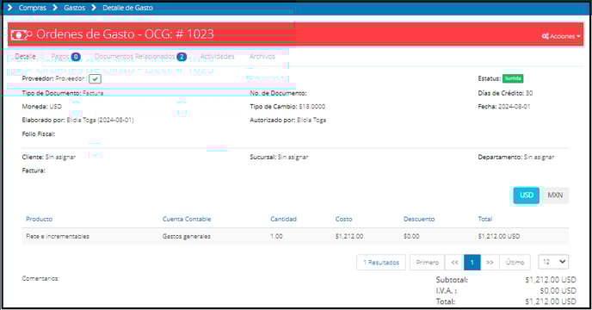Click the first breadcrumb chevron before Compras
Viewport: 592px width, 310px height.
[x=9, y=8]
